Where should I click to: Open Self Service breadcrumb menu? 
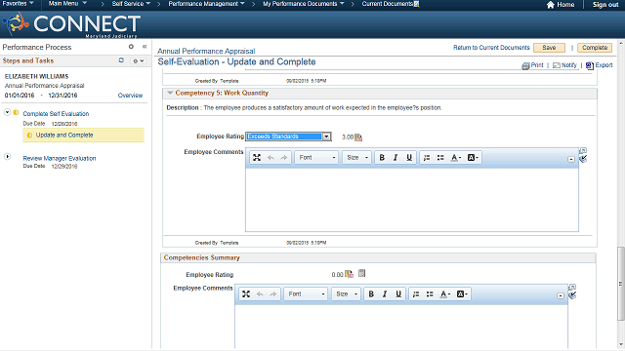pyautogui.click(x=131, y=4)
